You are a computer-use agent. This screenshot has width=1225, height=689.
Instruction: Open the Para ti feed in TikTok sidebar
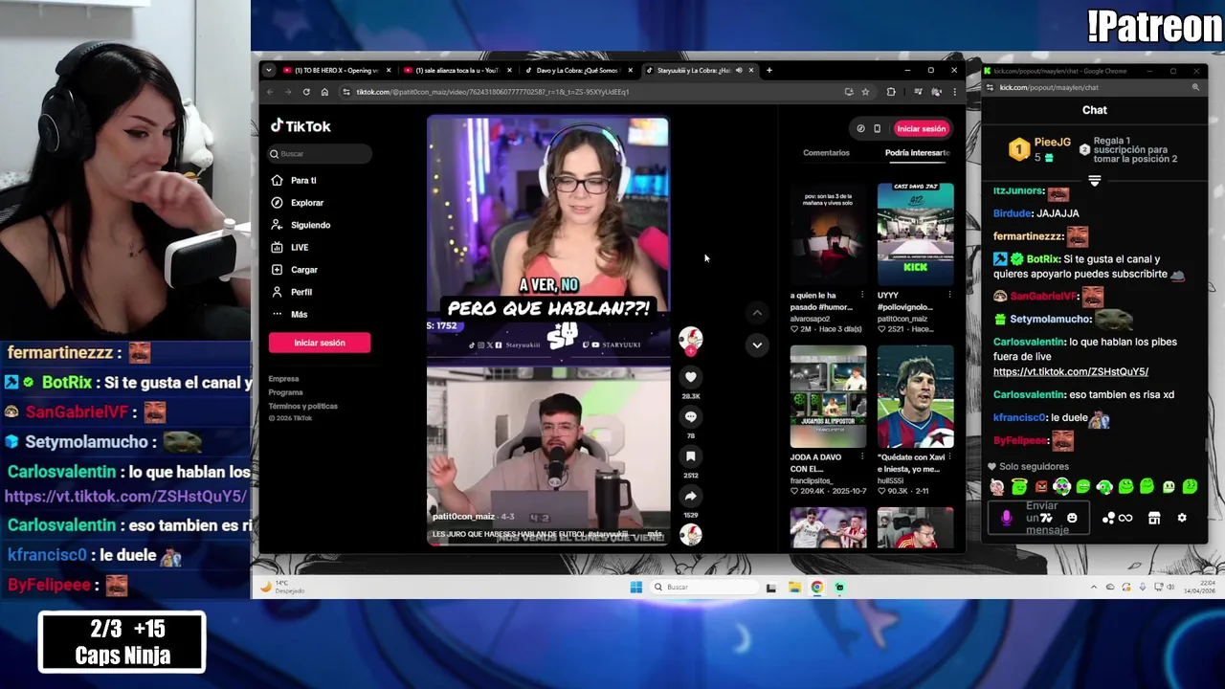(295, 180)
